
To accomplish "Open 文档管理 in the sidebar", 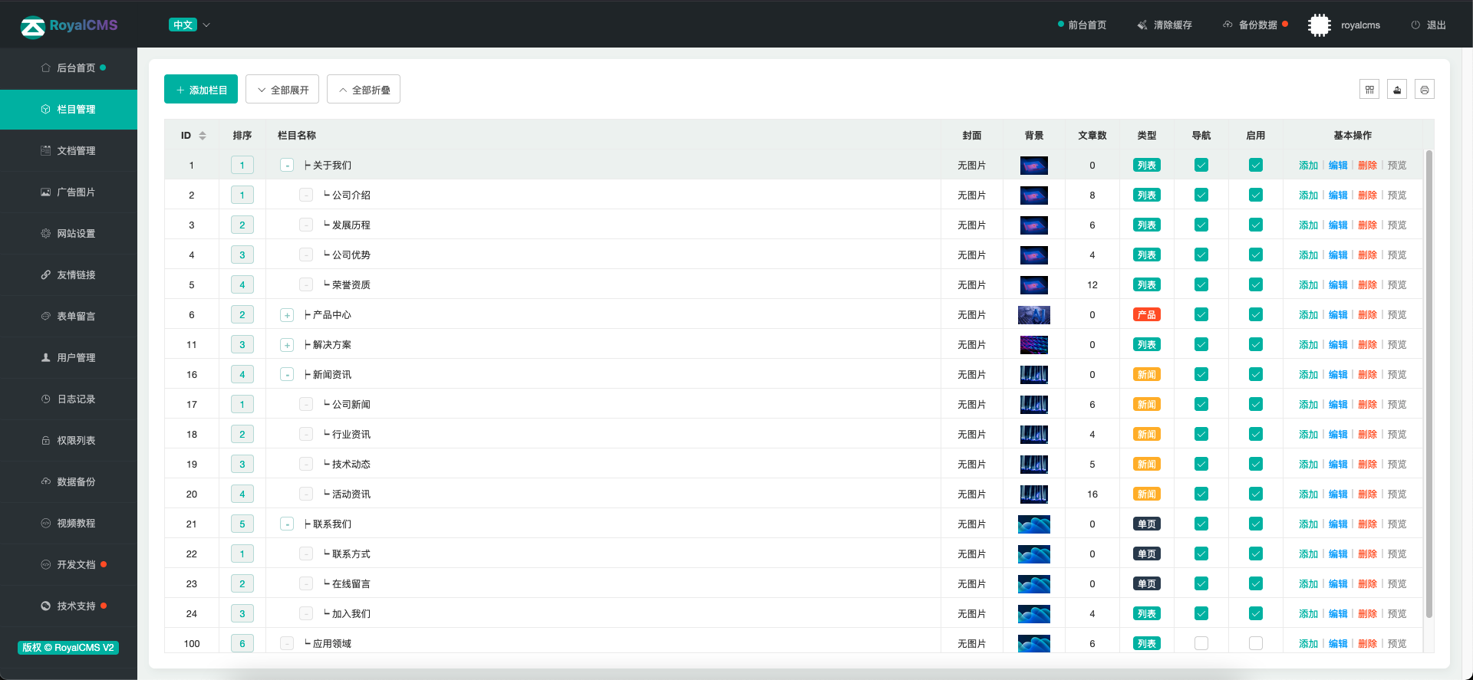I will (76, 151).
